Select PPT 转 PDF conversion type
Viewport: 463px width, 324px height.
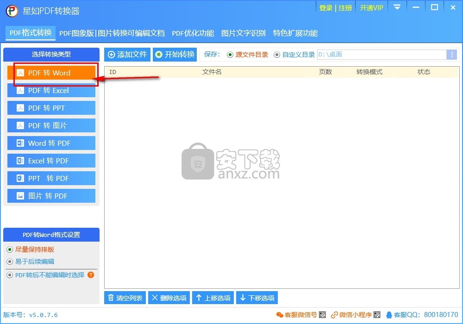tap(51, 178)
